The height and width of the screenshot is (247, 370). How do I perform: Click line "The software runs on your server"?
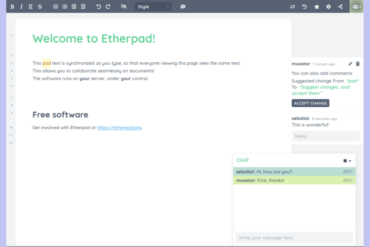coord(90,79)
